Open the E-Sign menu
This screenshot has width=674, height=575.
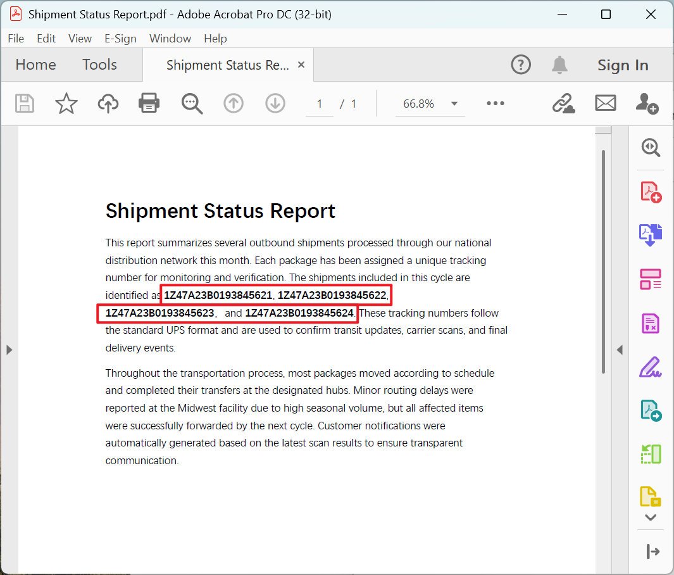[x=120, y=39]
